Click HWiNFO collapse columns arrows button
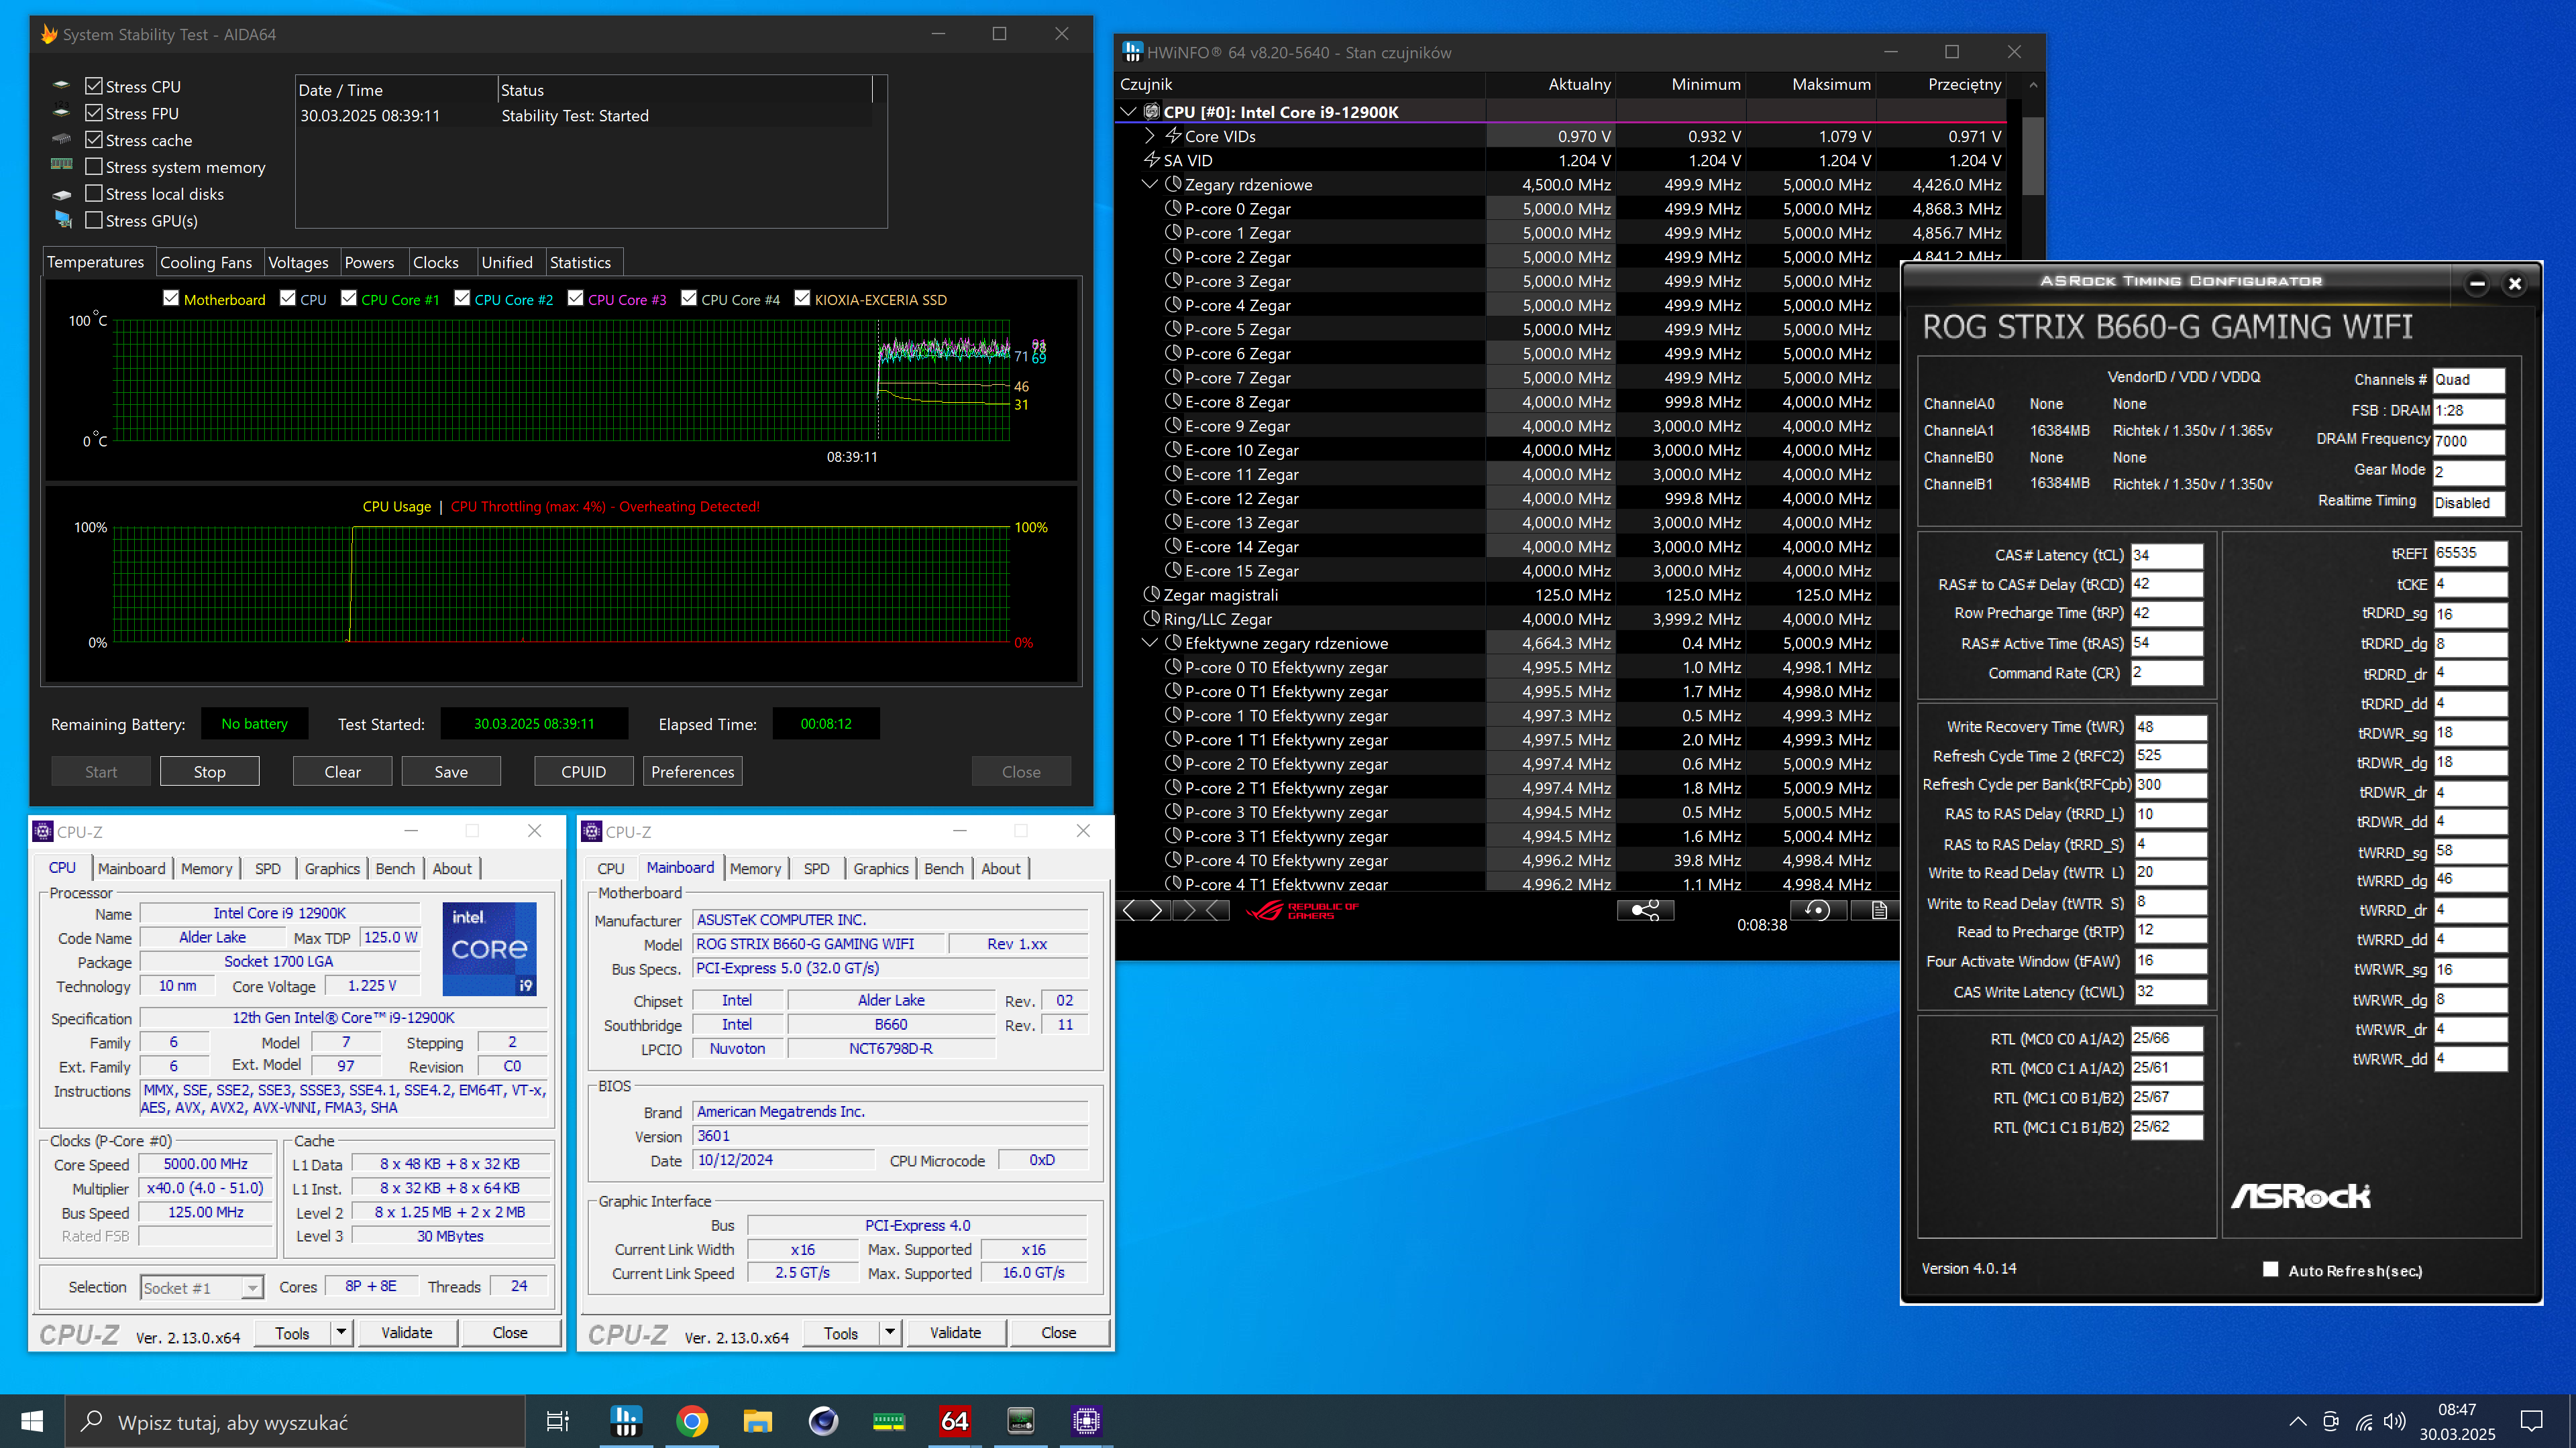This screenshot has width=2576, height=1448. [x=1200, y=910]
